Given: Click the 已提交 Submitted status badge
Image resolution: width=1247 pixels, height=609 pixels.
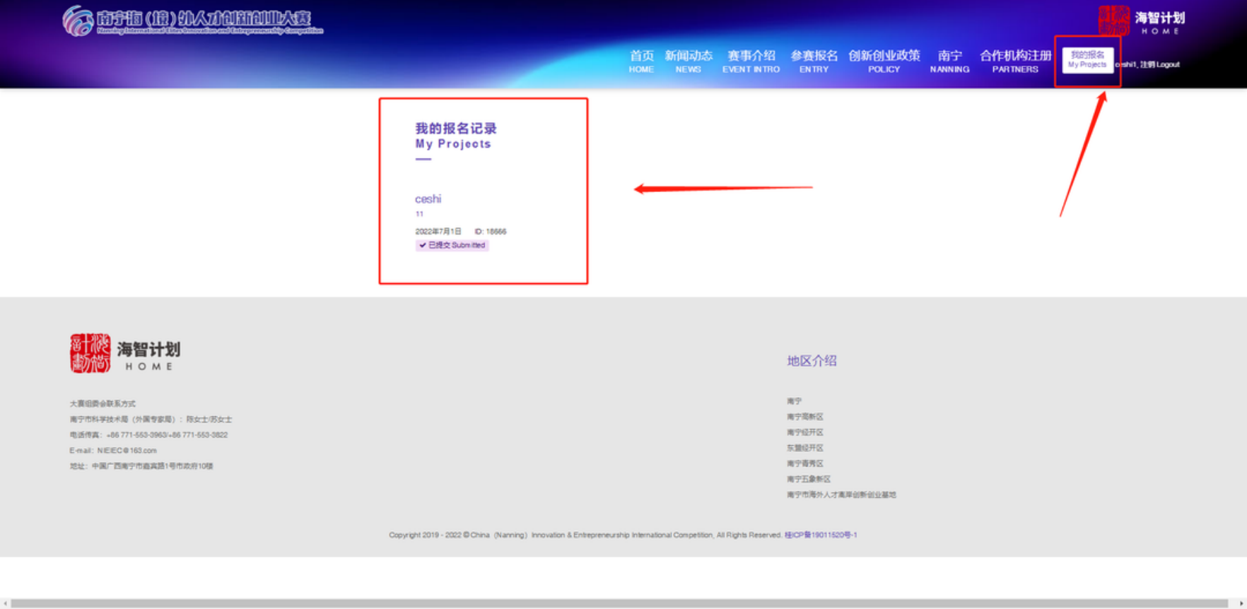Looking at the screenshot, I should coord(452,245).
